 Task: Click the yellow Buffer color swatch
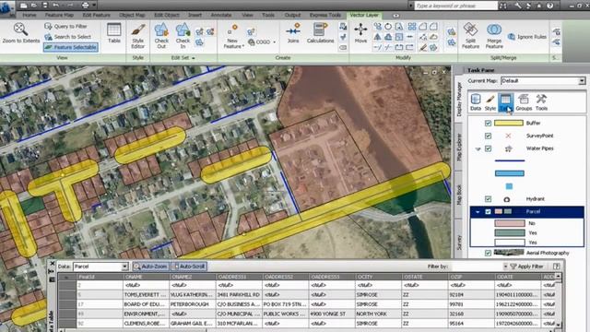(509, 123)
